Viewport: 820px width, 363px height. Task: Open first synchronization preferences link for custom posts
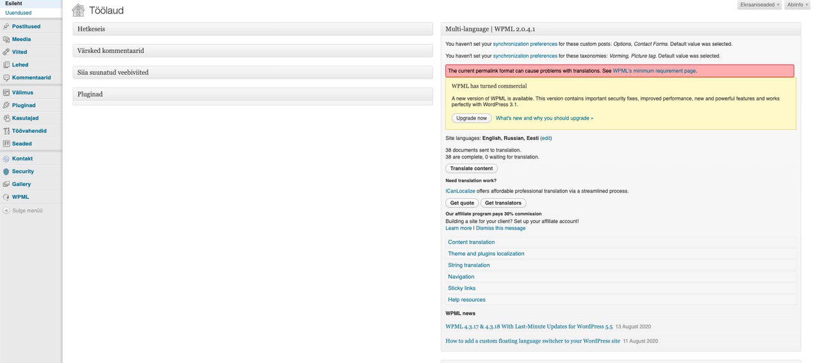tap(525, 44)
